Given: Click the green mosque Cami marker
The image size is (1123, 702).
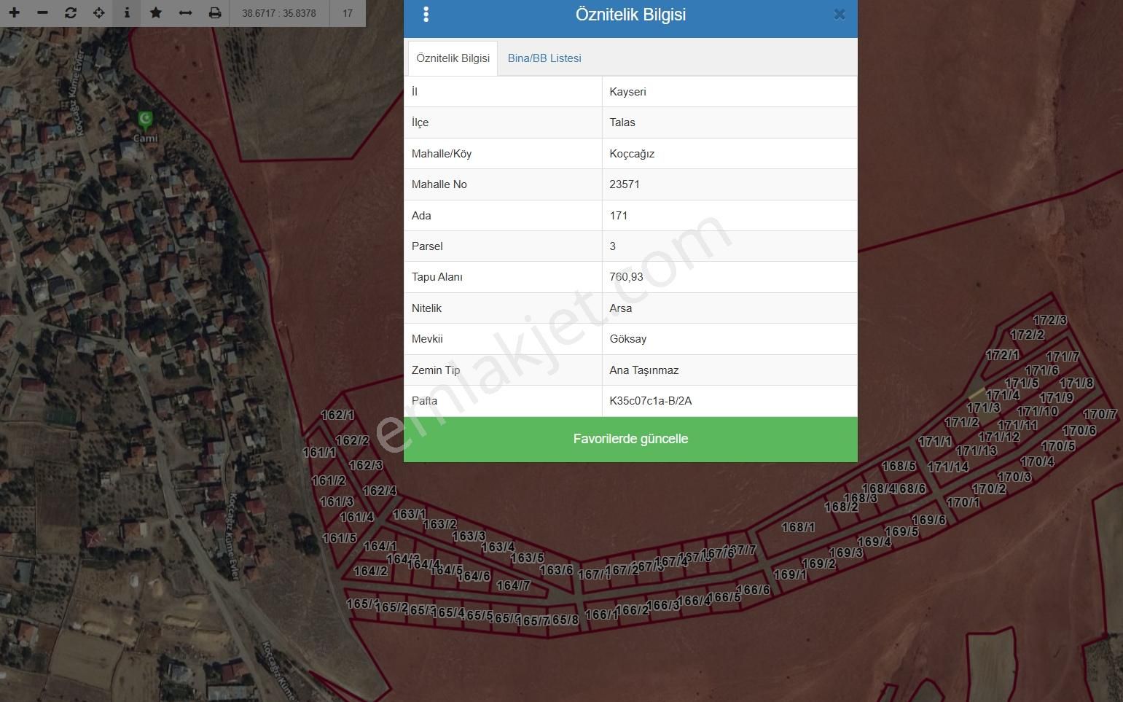Looking at the screenshot, I should point(145,120).
